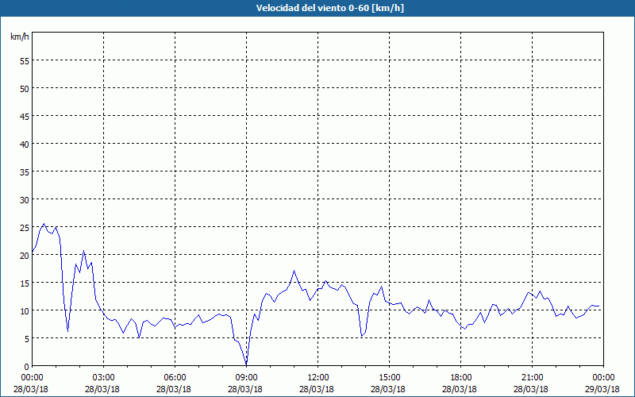The height and width of the screenshot is (397, 635).
Task: Click the '03:00' time axis label
Action: (x=104, y=378)
